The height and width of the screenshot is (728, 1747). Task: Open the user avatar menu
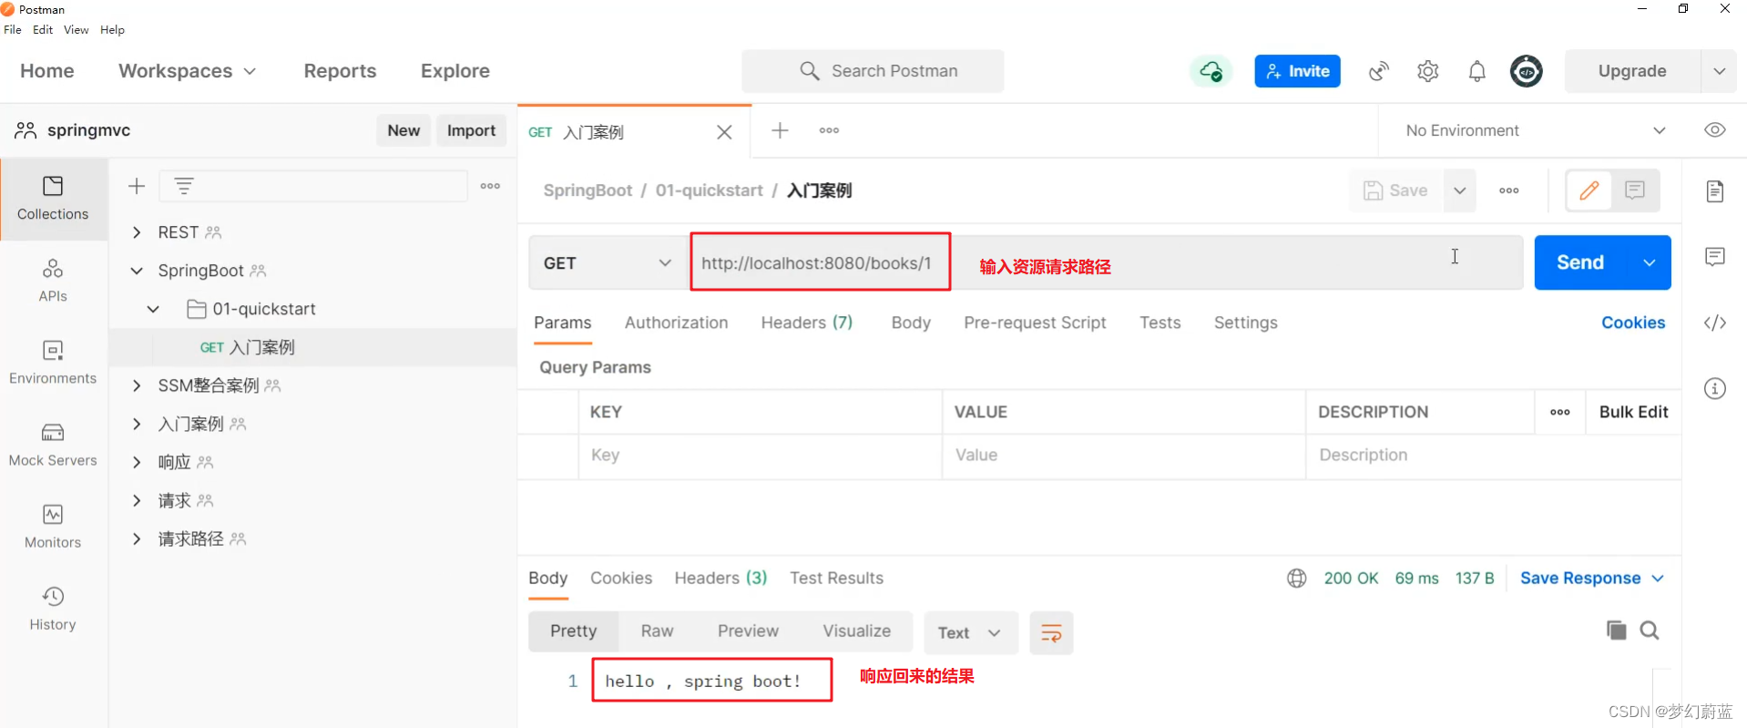pos(1527,71)
